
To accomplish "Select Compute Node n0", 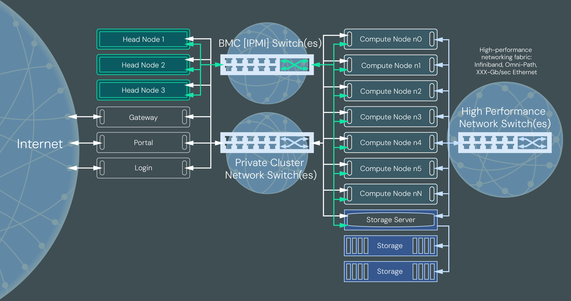I will pos(390,39).
